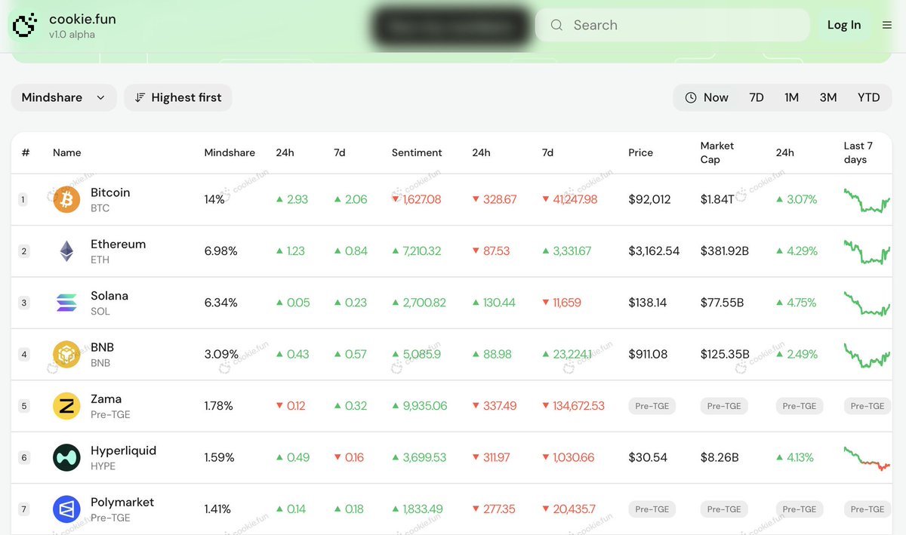Click the Zama yellow logo icon
Image resolution: width=906 pixels, height=535 pixels.
[x=66, y=406]
